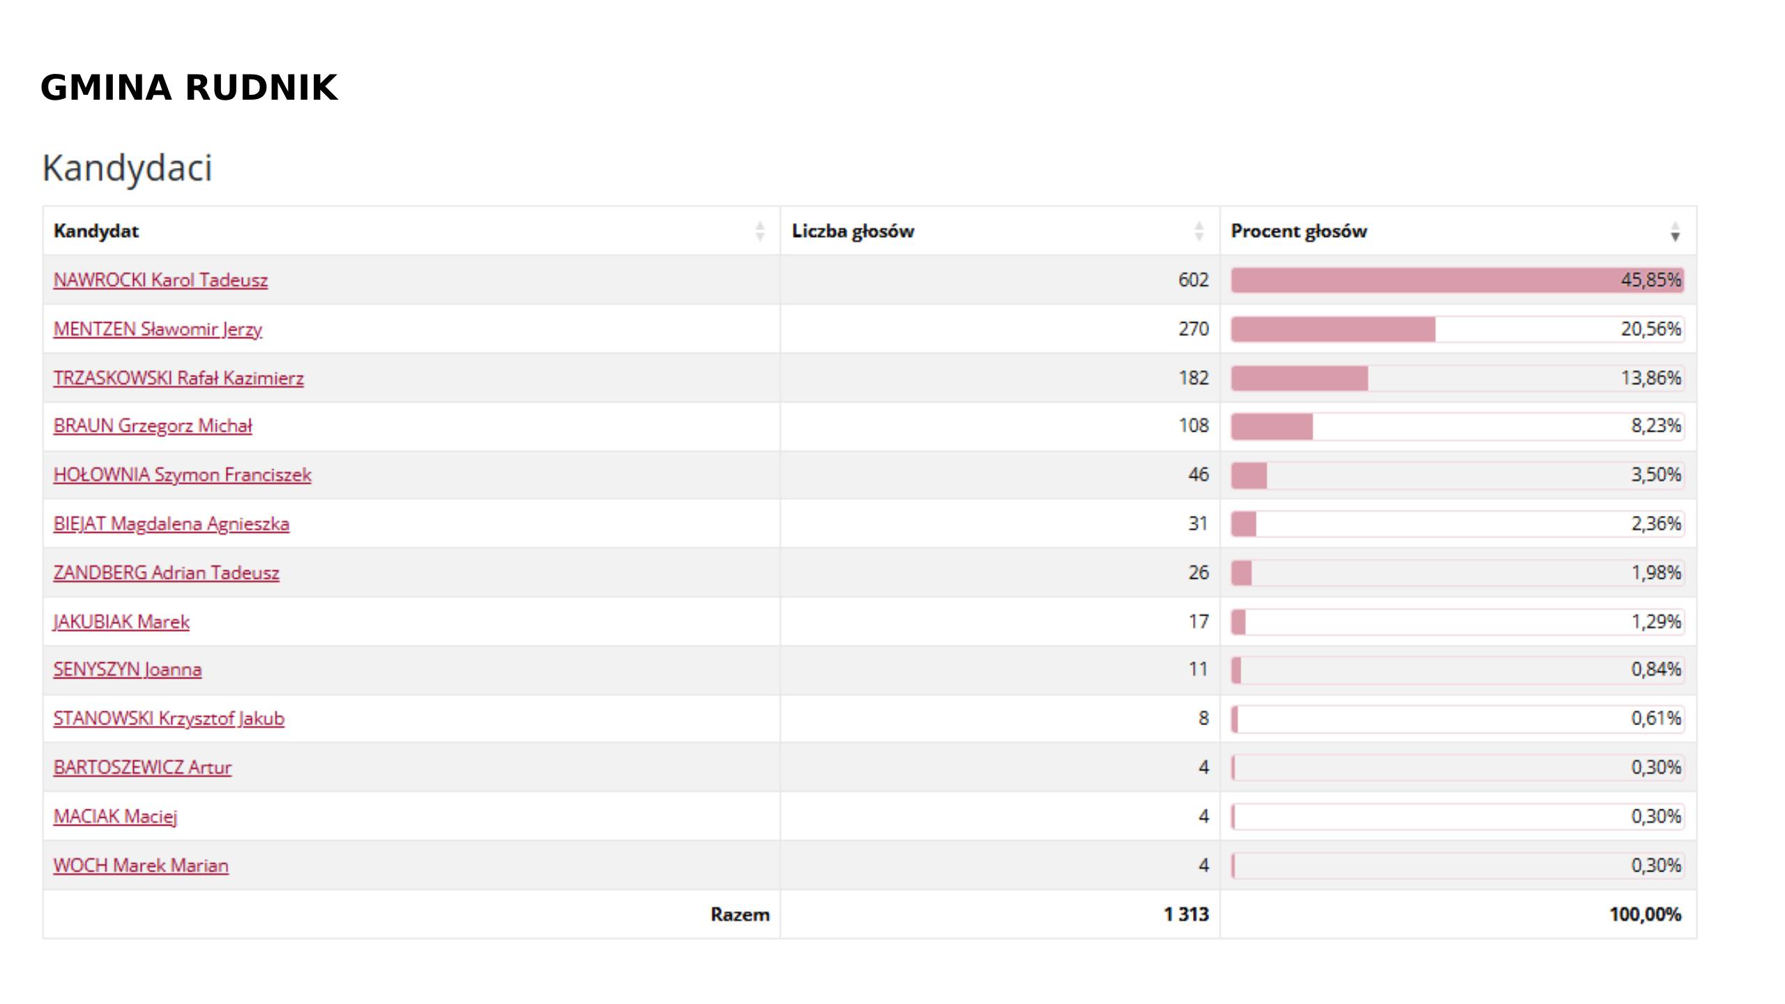Open NAWROCKI Karol Tadeusz candidate link
Screen dimensions: 1785x1004
(160, 280)
